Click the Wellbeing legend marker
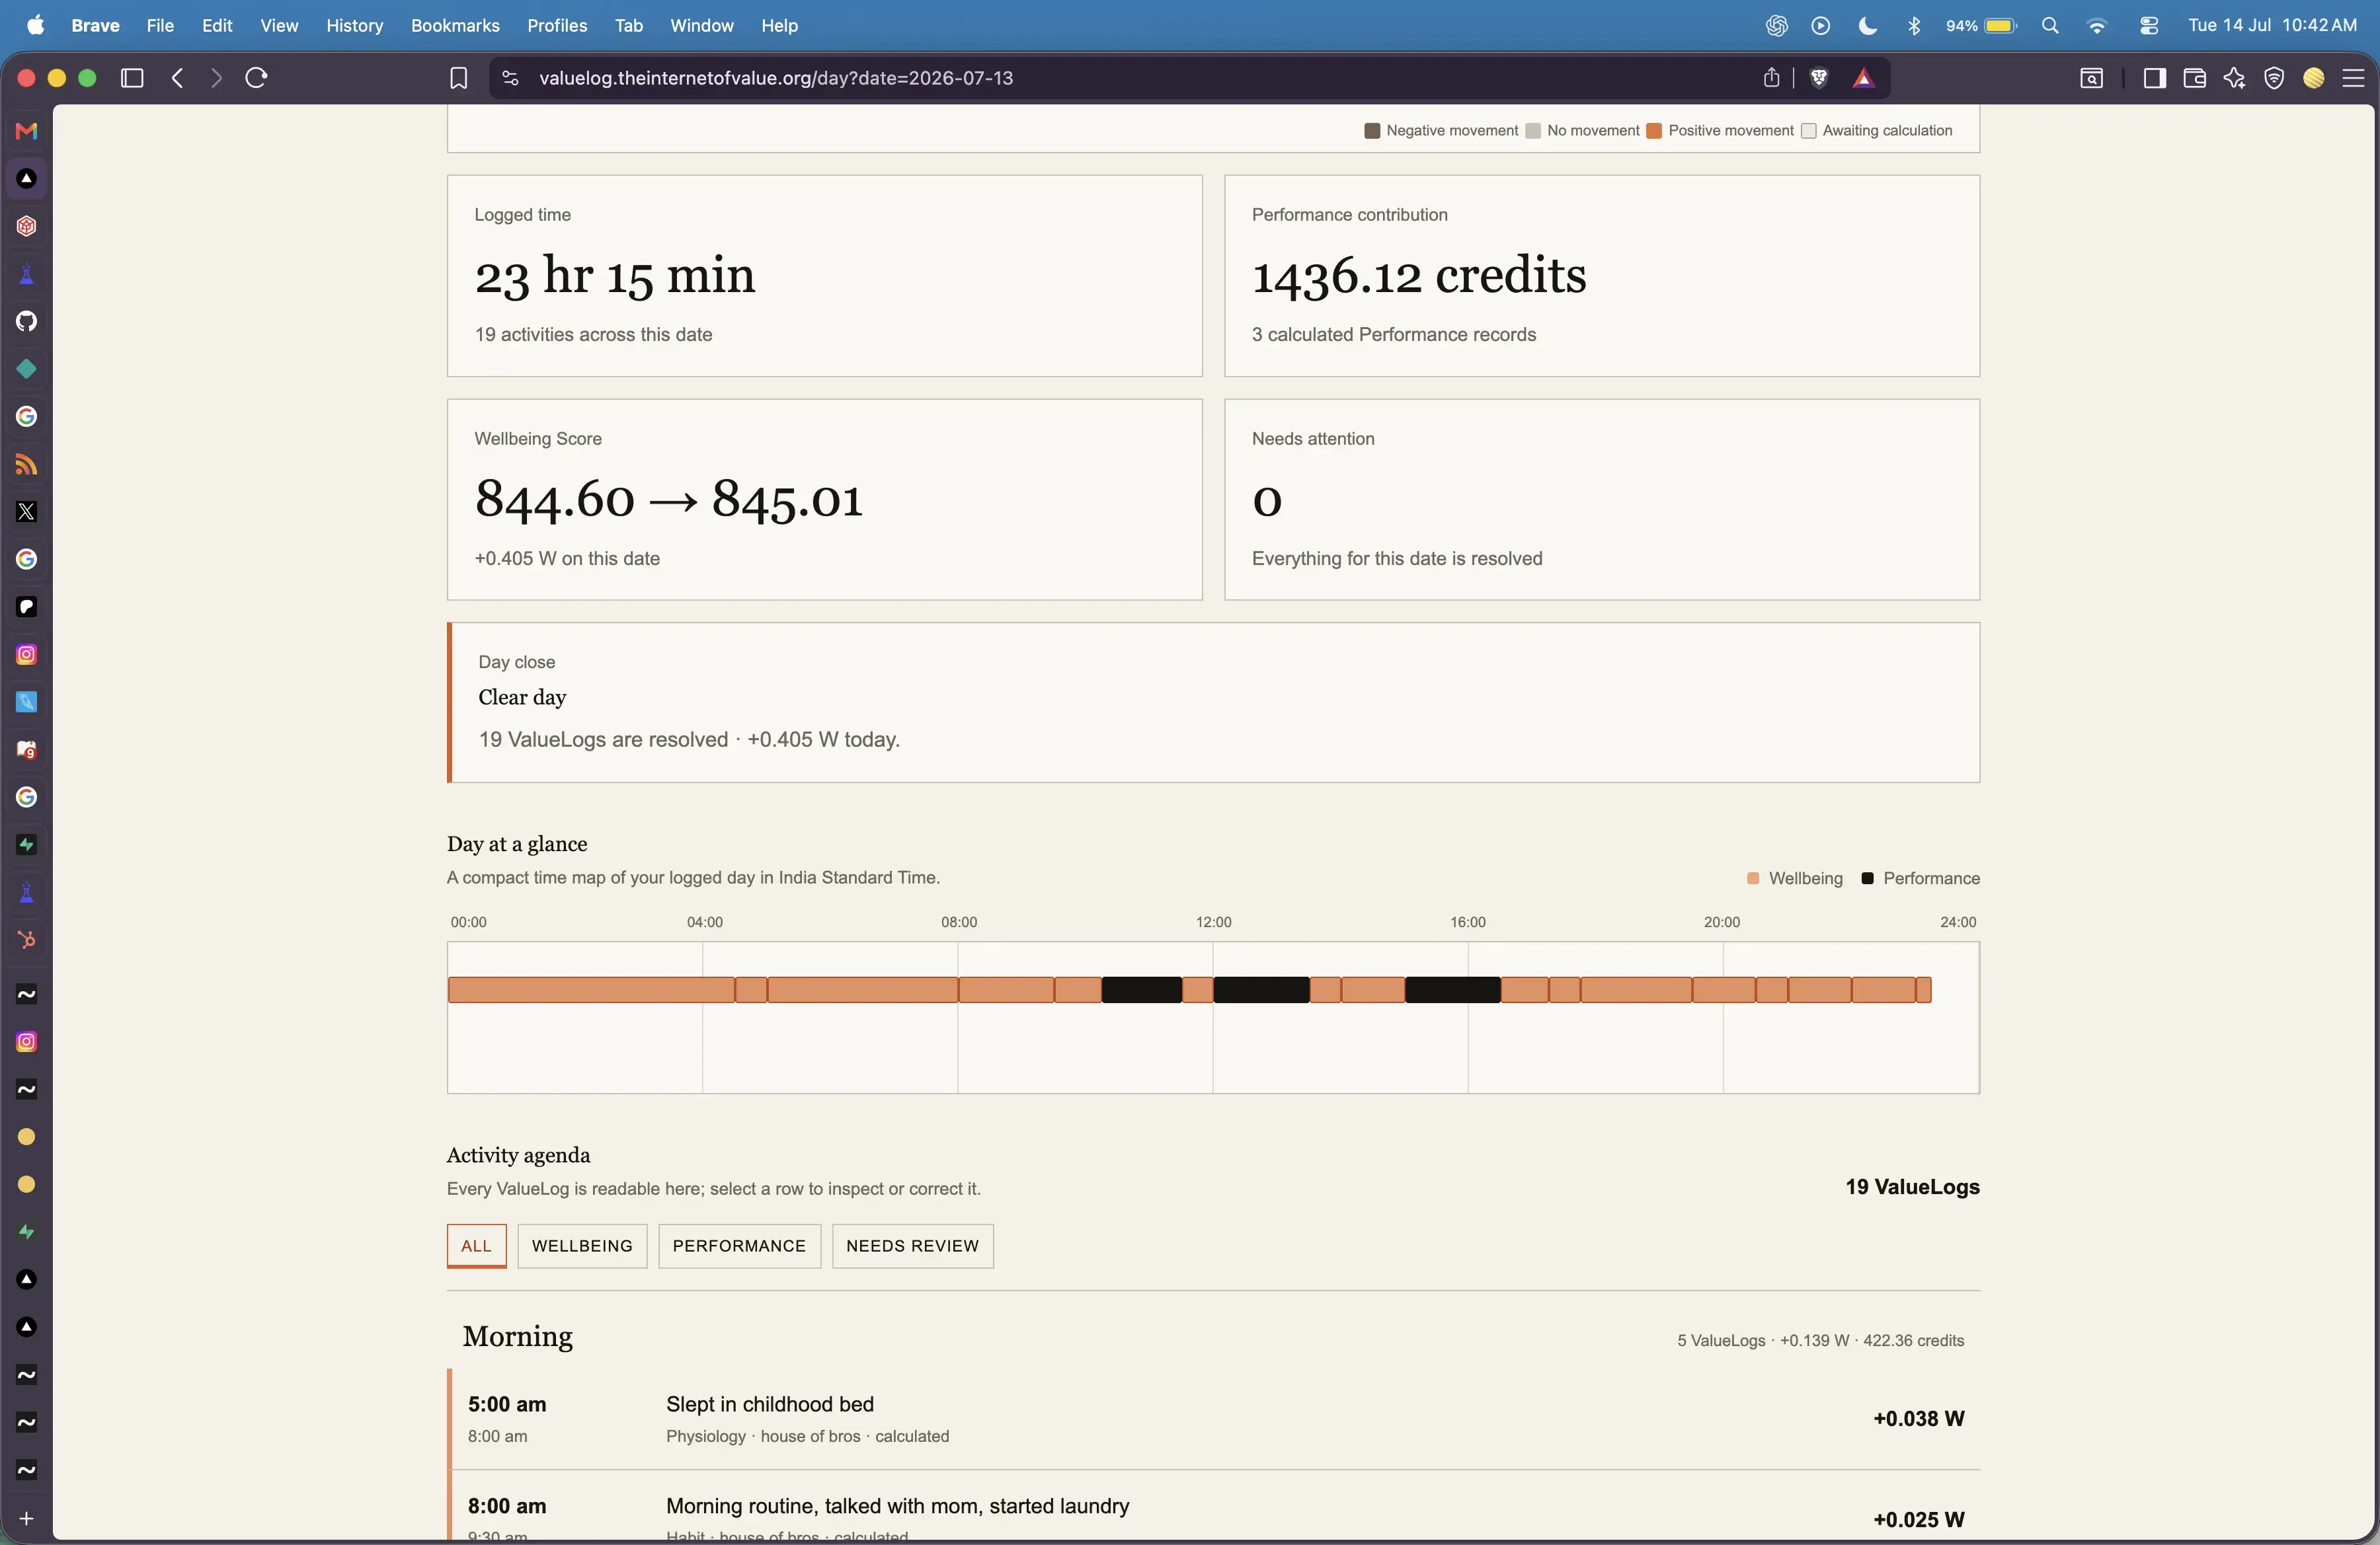 [x=1752, y=878]
